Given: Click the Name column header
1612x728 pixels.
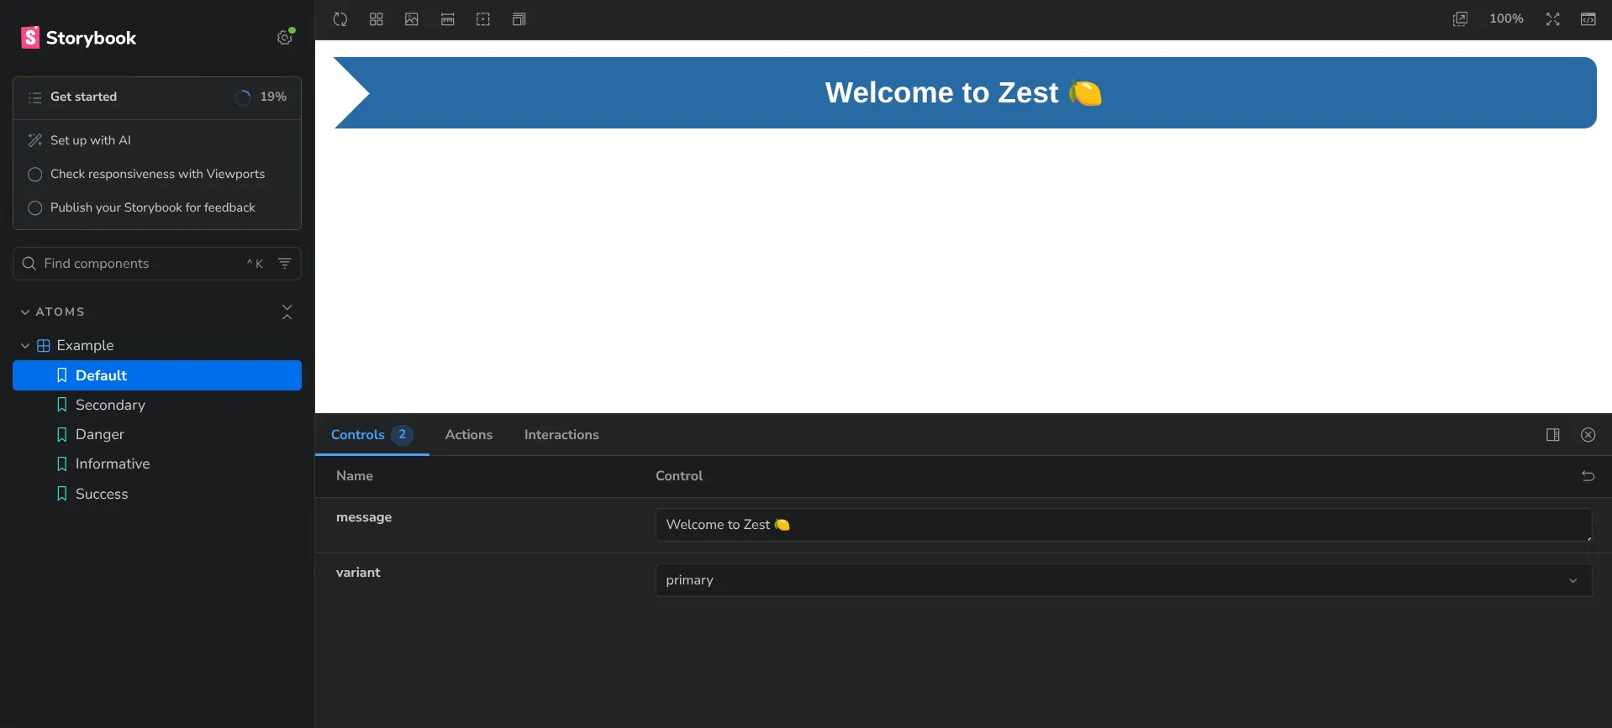Looking at the screenshot, I should (x=355, y=476).
